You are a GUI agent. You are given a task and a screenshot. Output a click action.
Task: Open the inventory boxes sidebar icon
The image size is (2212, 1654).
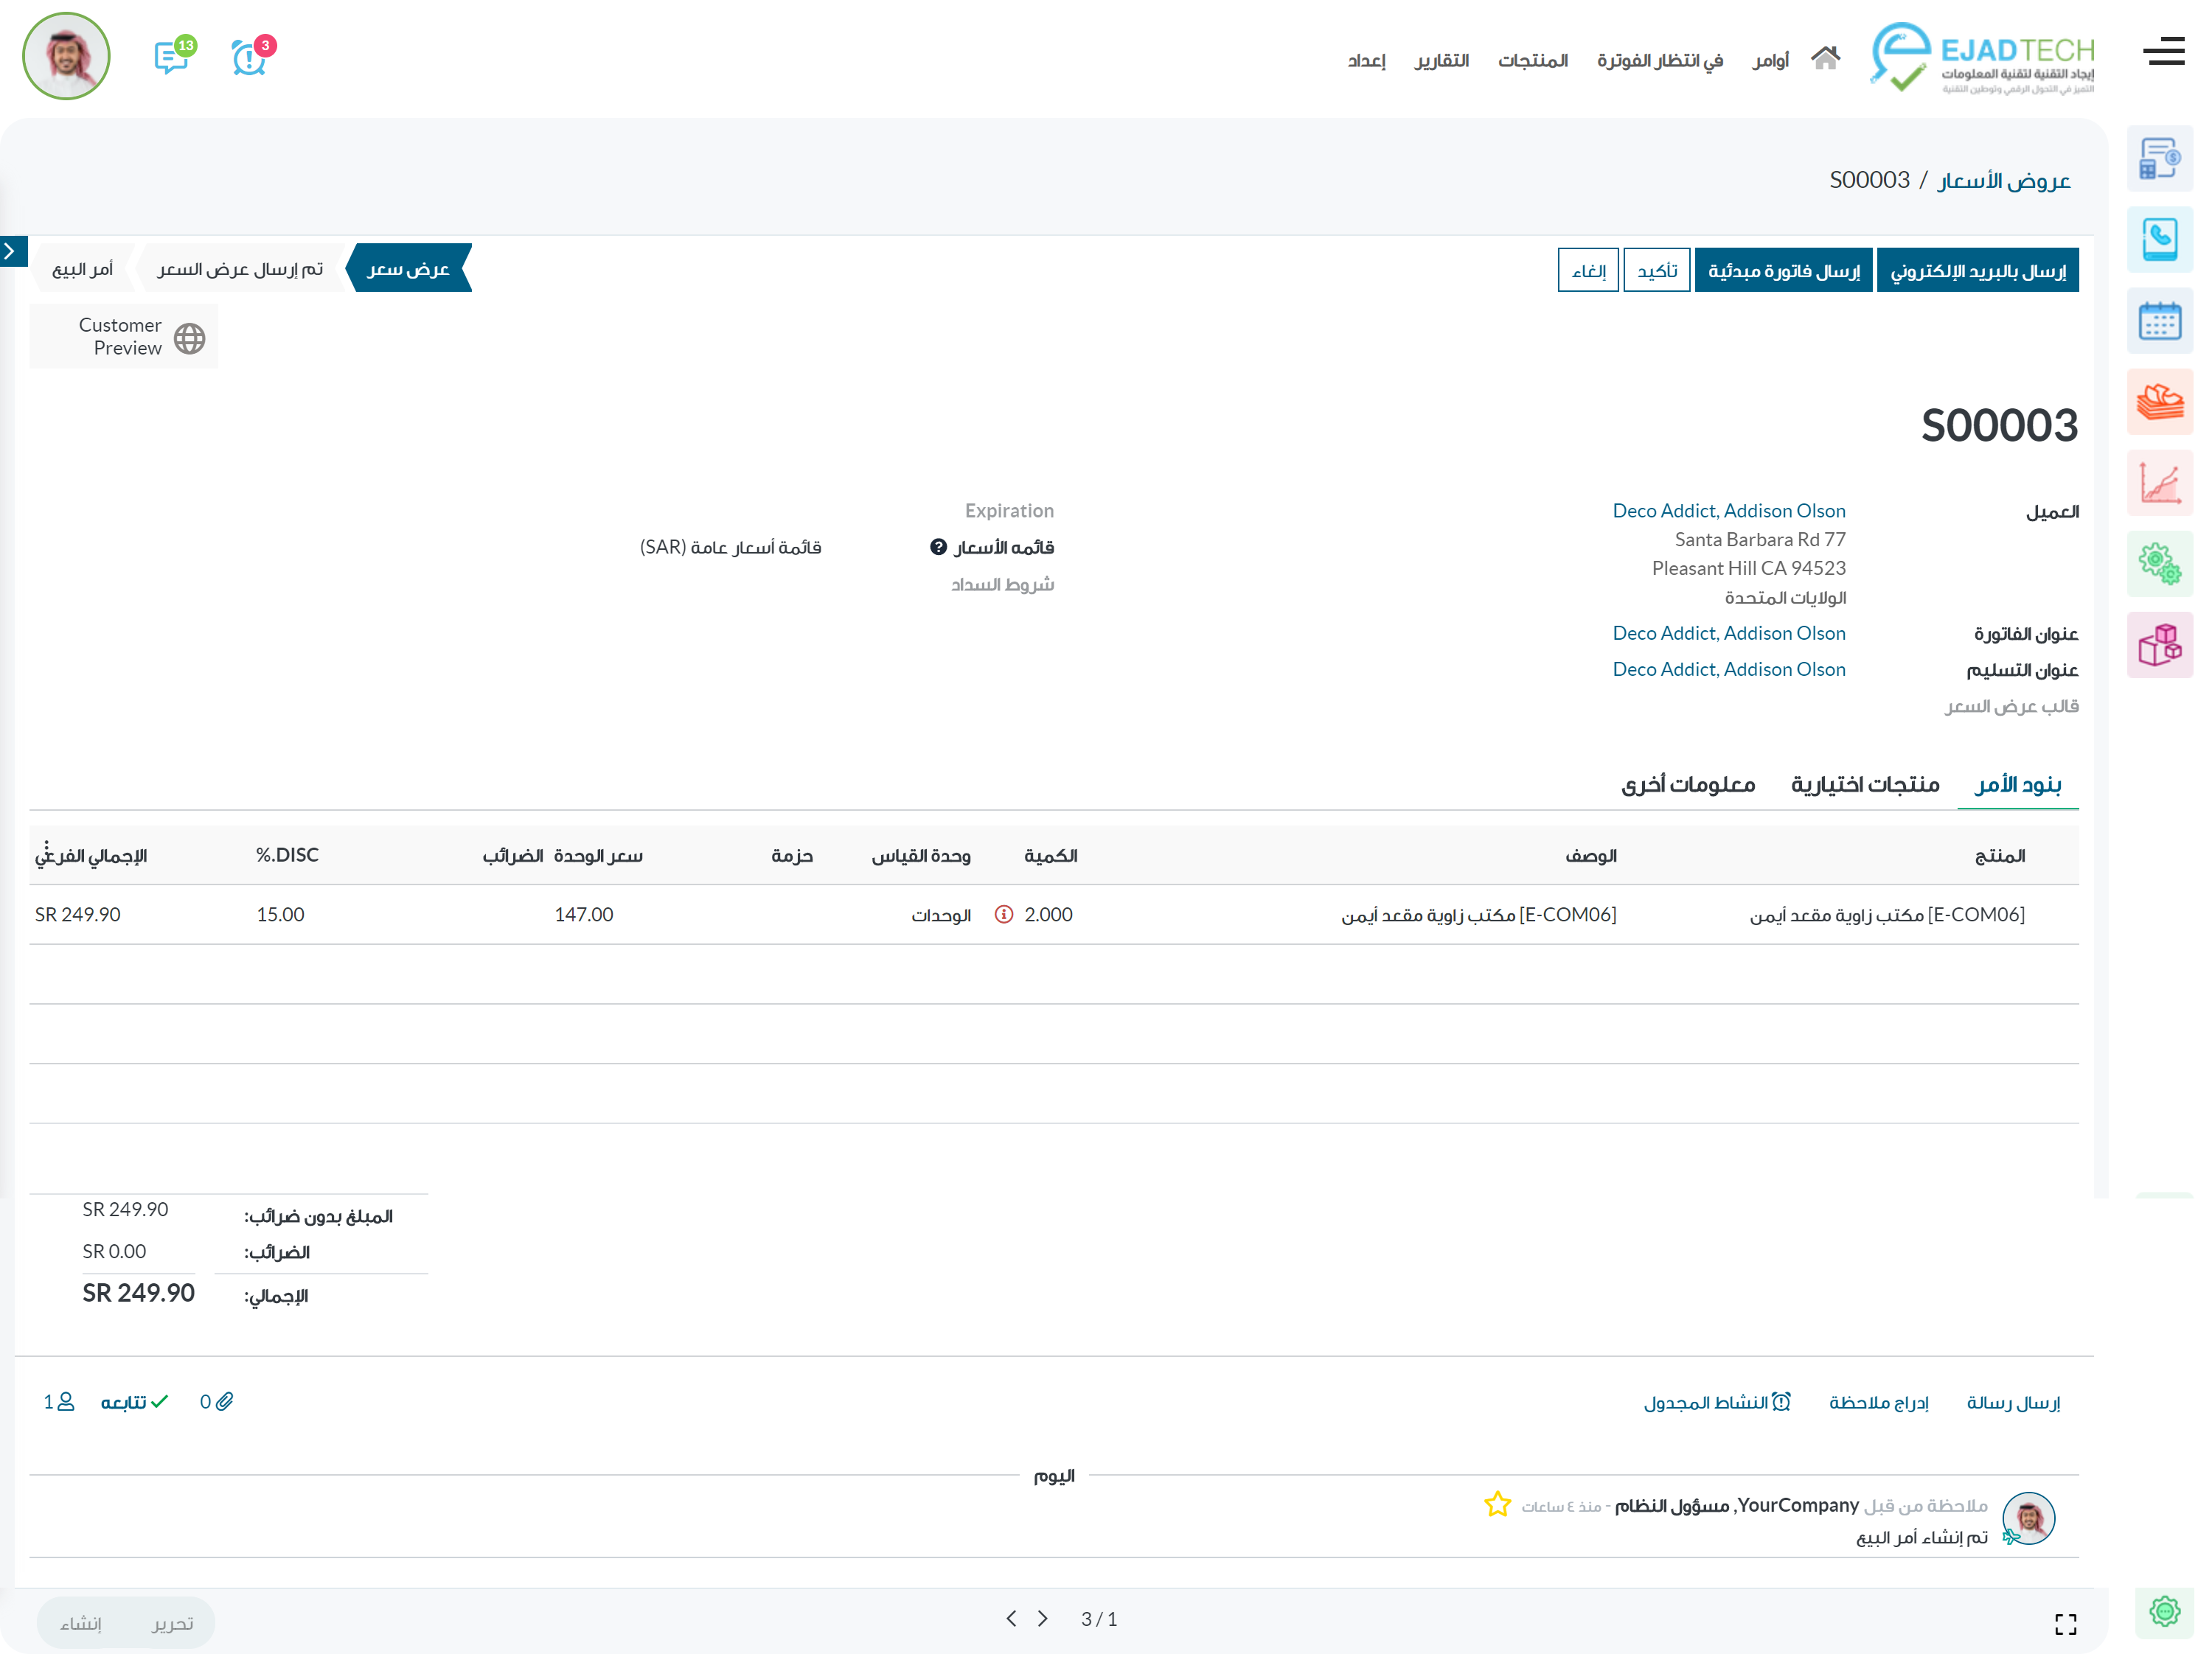(x=2159, y=646)
